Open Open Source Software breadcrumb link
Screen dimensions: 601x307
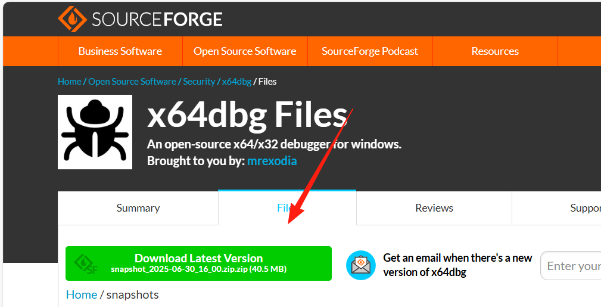coord(132,82)
